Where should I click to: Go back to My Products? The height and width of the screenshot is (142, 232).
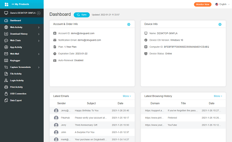click(20, 4)
